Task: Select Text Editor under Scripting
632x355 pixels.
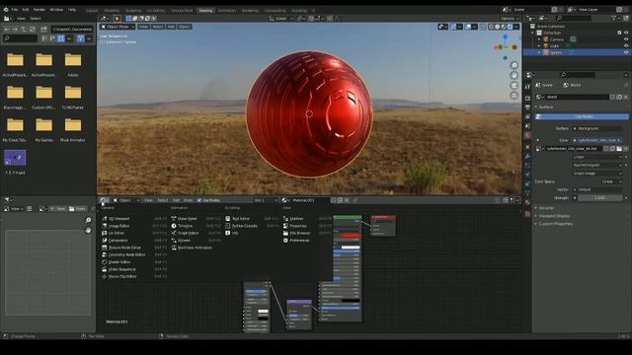Action: click(x=241, y=219)
